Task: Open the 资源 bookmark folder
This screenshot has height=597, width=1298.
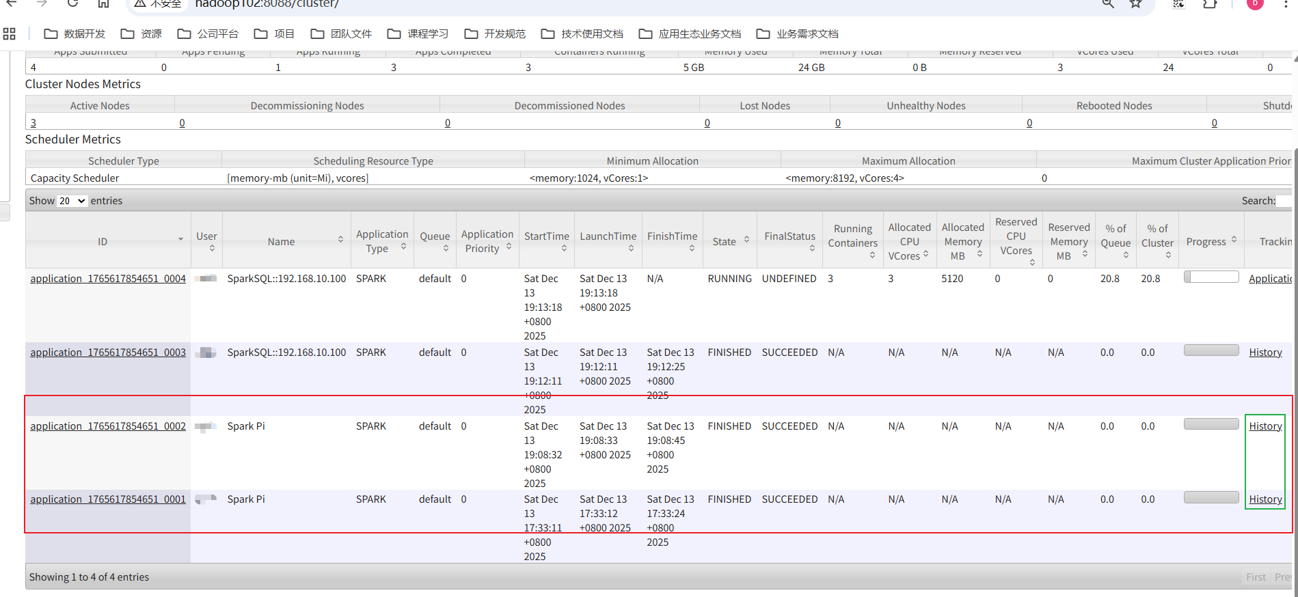Action: click(x=141, y=33)
